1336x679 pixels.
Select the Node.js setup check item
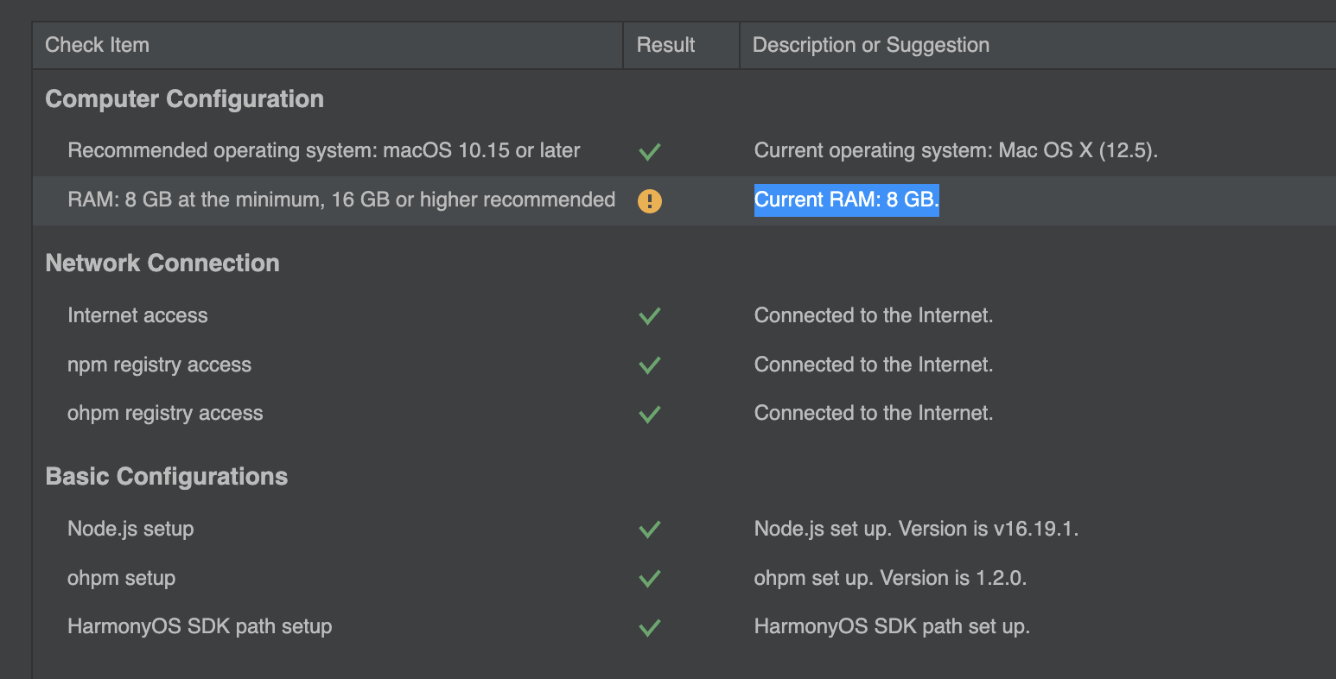click(130, 529)
